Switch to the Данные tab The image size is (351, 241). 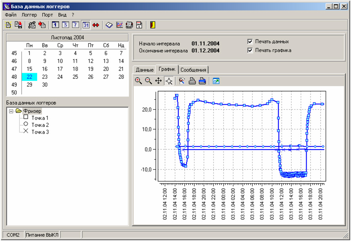click(145, 70)
